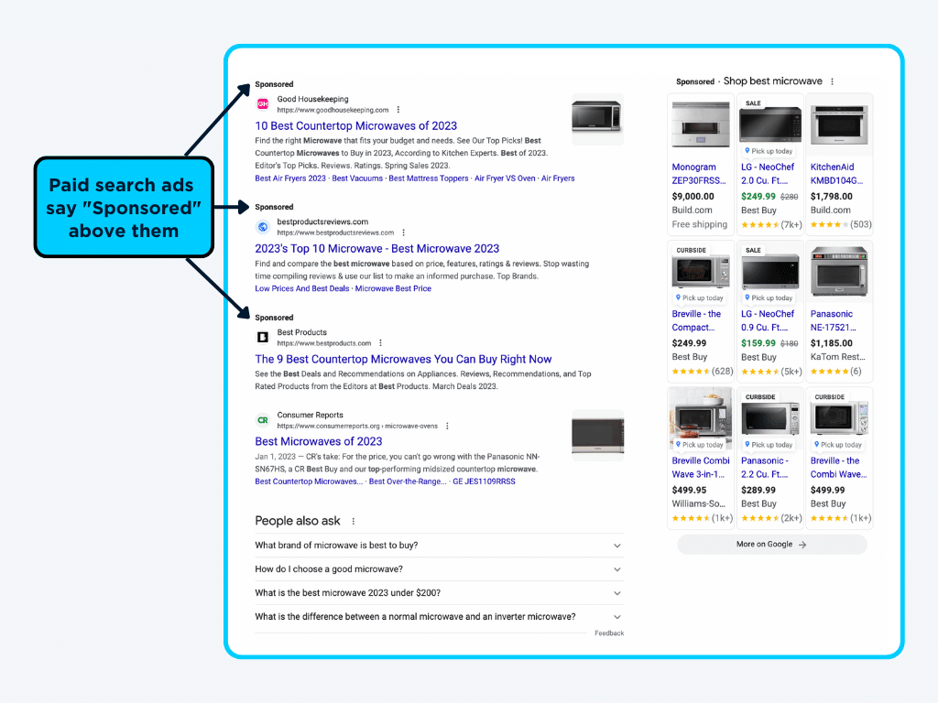The image size is (938, 703).
Task: Expand How do I choose a good microwave
Action: coord(439,569)
